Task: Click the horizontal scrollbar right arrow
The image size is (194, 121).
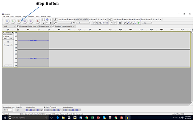Action: coord(190,105)
